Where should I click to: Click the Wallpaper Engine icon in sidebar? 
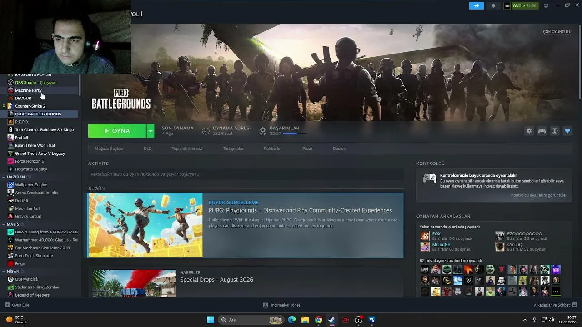(10, 185)
